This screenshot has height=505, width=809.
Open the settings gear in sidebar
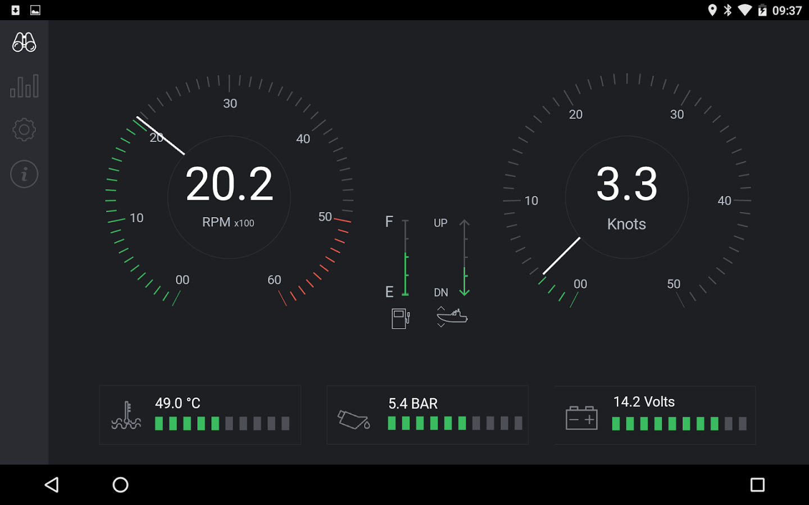(24, 130)
